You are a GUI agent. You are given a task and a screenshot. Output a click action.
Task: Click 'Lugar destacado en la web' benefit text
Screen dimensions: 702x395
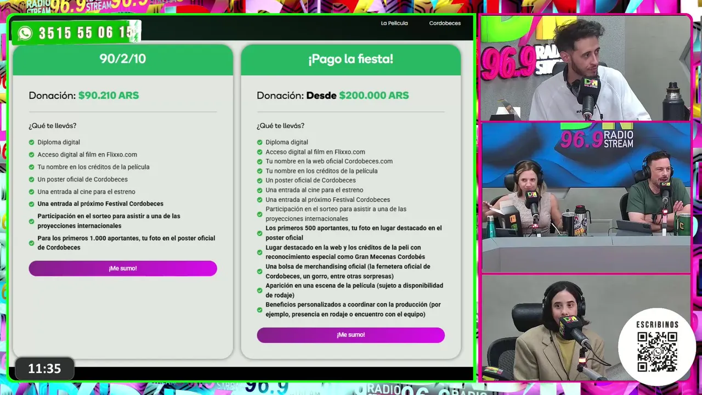point(346,252)
